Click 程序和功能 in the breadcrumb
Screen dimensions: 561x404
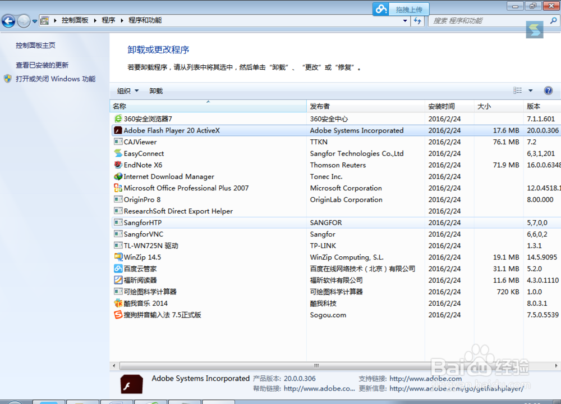(x=145, y=20)
